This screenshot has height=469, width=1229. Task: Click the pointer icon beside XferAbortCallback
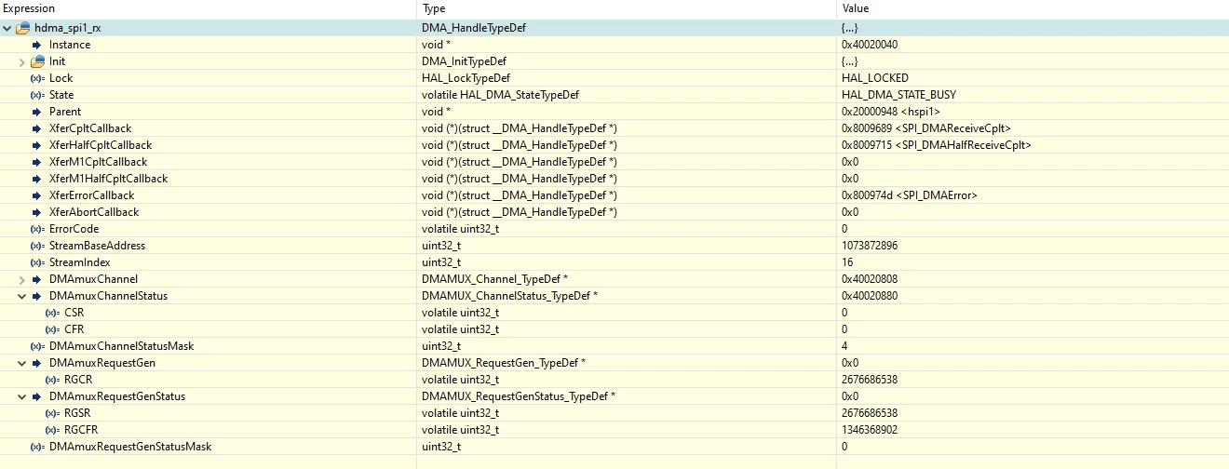[37, 212]
